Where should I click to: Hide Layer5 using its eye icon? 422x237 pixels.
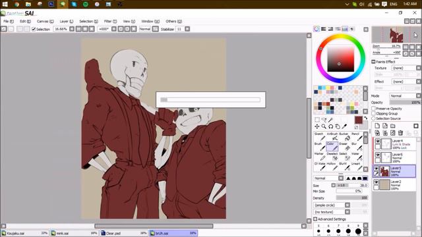(377, 169)
